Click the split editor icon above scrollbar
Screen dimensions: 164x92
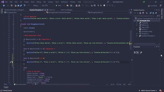131,13
